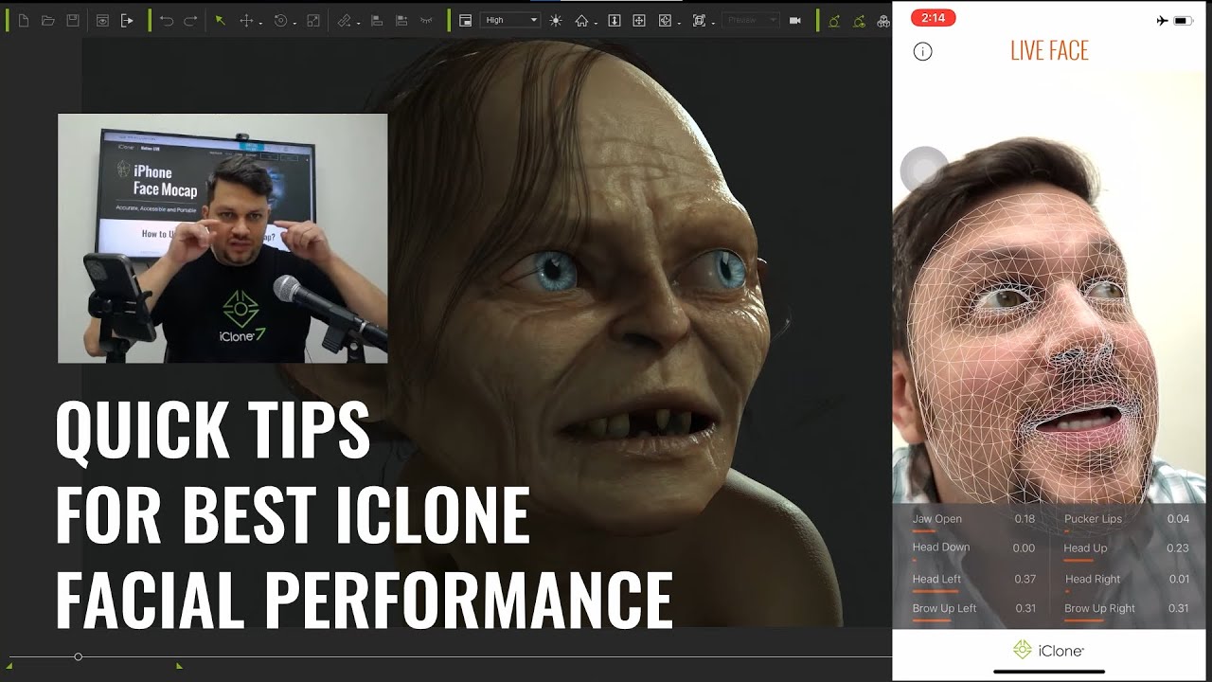Click the first green motion path icon
1212x682 pixels.
coord(834,20)
